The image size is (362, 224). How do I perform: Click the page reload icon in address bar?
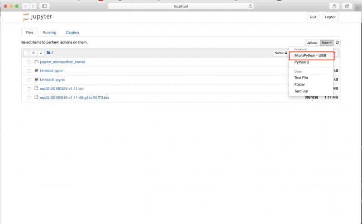point(250,6)
